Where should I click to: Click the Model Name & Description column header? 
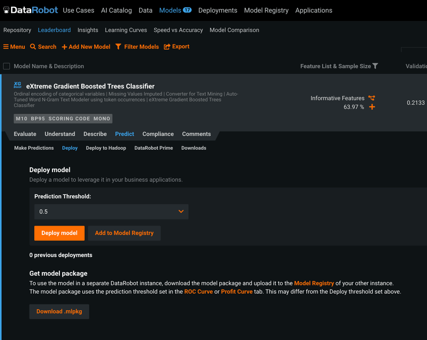click(49, 66)
